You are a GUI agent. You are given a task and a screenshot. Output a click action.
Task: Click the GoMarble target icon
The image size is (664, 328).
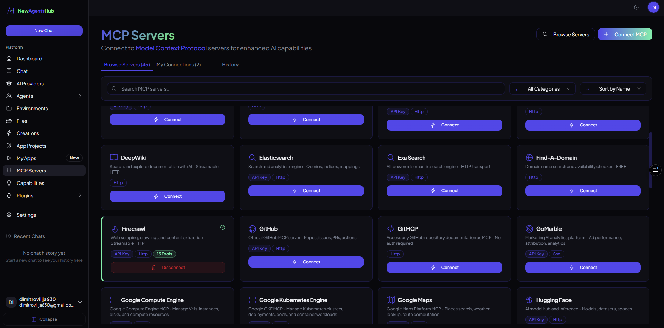(x=529, y=229)
